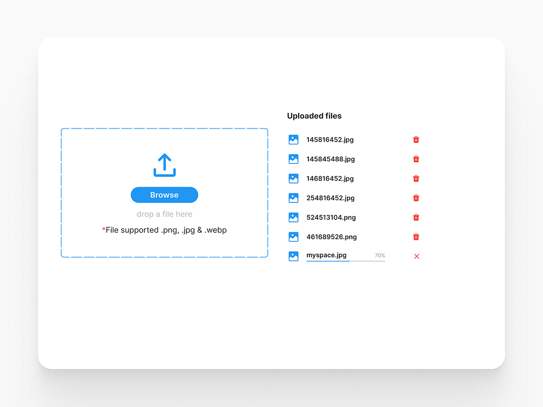
Task: Select the Uploaded files heading
Action: [314, 116]
